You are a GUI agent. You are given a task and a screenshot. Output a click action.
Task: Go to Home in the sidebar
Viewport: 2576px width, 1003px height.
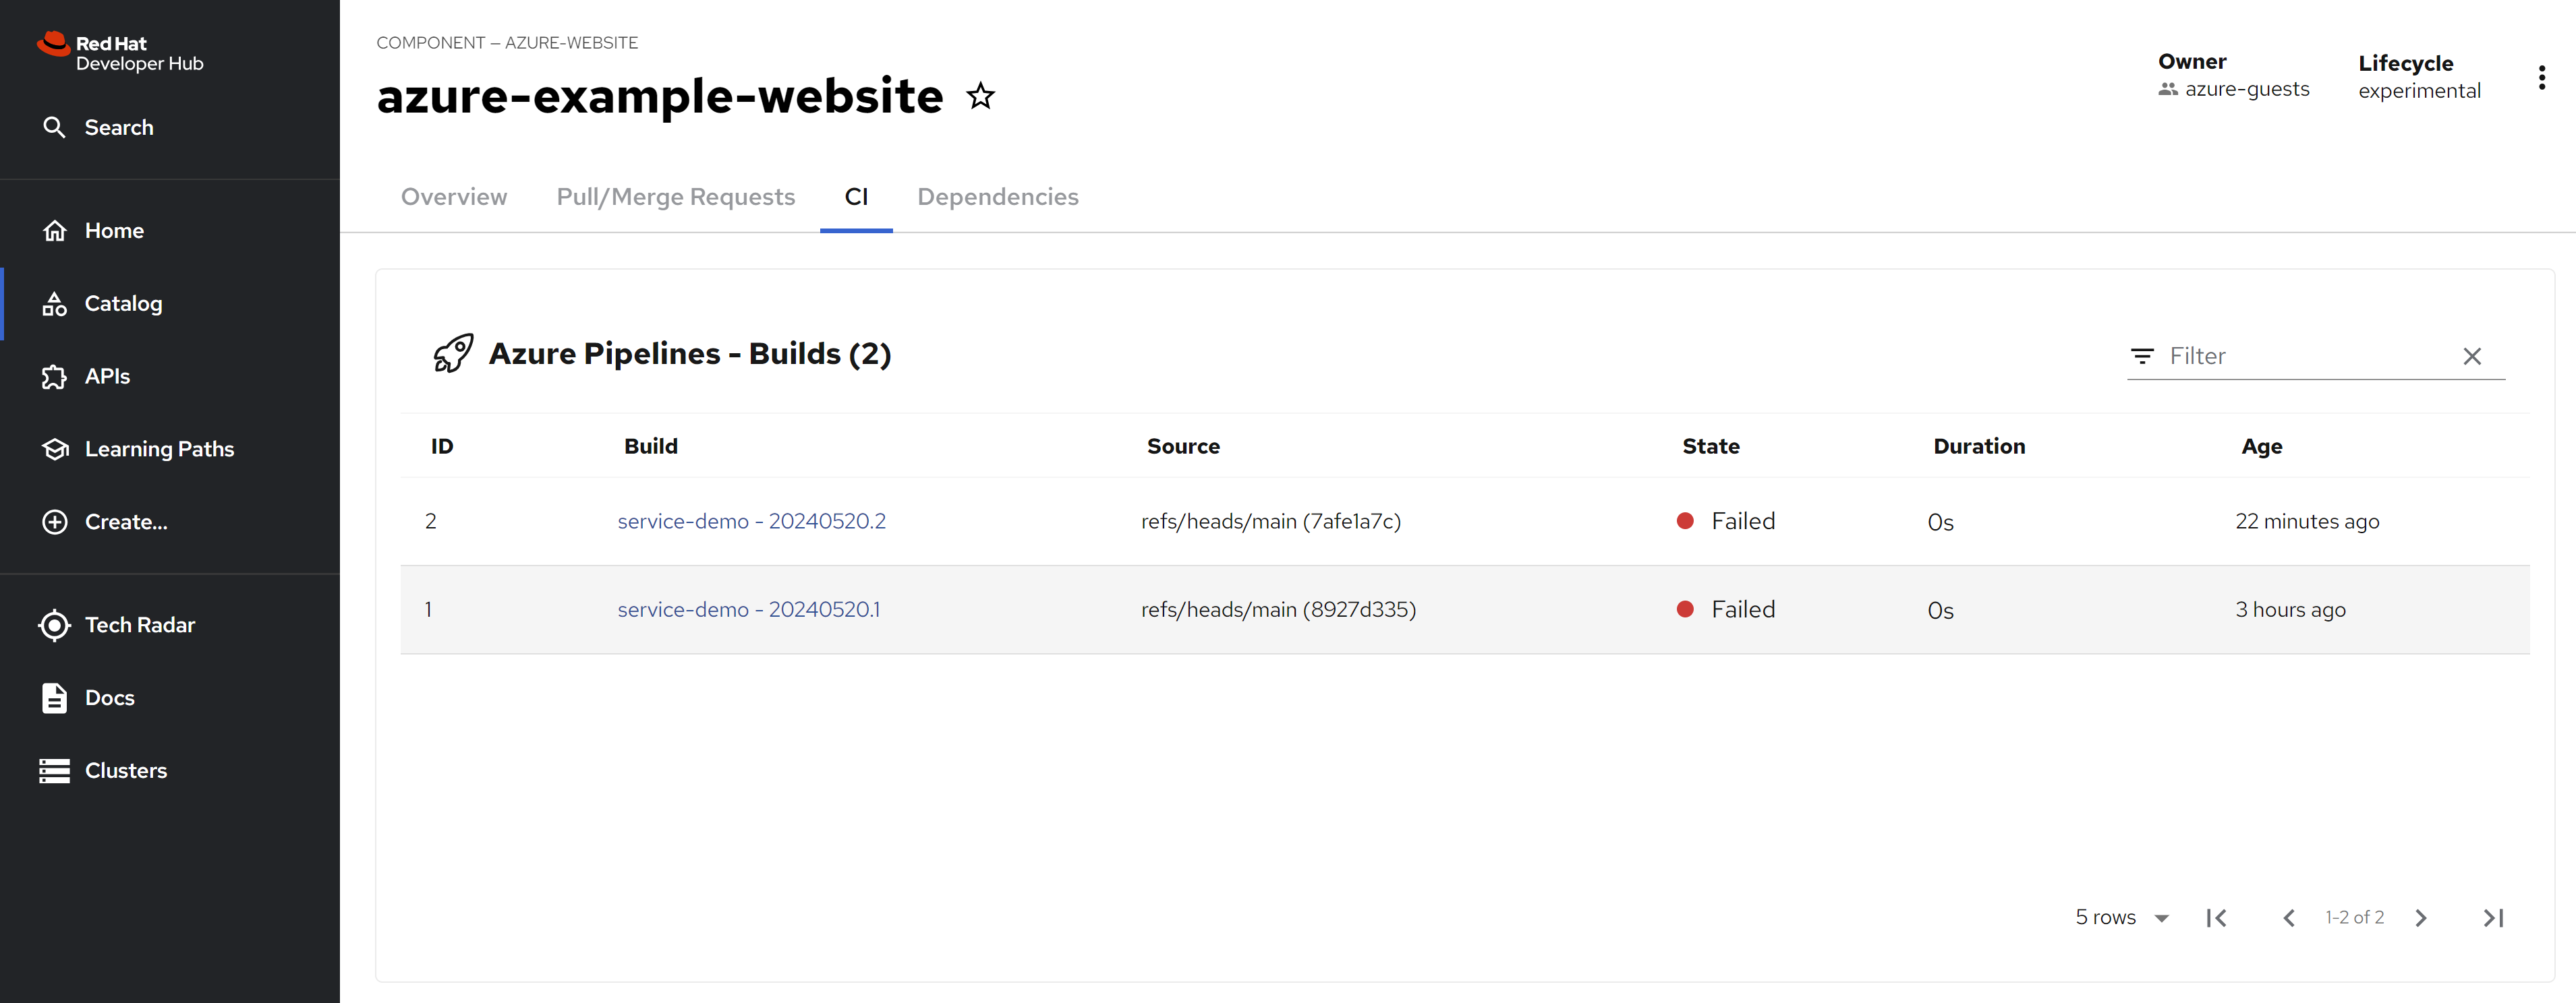tap(114, 231)
